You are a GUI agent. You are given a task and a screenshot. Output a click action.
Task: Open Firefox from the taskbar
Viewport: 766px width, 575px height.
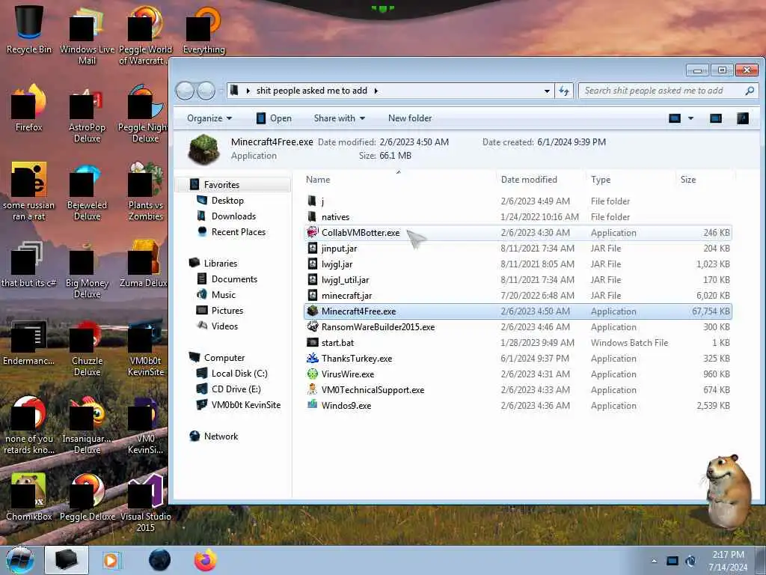(x=206, y=560)
